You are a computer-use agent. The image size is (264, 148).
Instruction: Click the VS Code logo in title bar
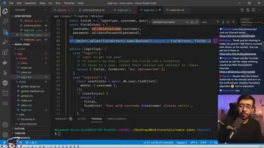click(4, 3)
